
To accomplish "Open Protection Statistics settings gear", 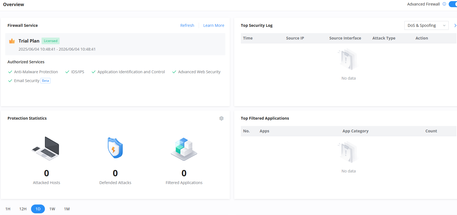I will click(221, 118).
